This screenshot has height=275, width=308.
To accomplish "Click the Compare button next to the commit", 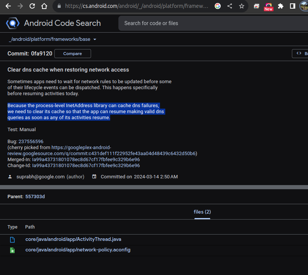I will (72, 54).
